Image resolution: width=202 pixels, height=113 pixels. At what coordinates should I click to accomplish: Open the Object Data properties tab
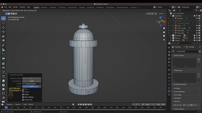[169, 91]
